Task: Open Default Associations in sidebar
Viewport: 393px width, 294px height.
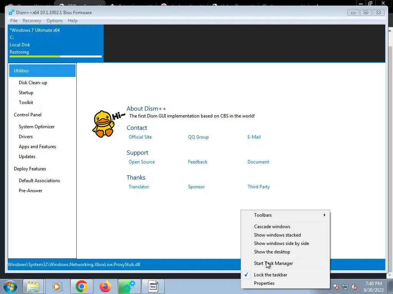Action: (40, 181)
